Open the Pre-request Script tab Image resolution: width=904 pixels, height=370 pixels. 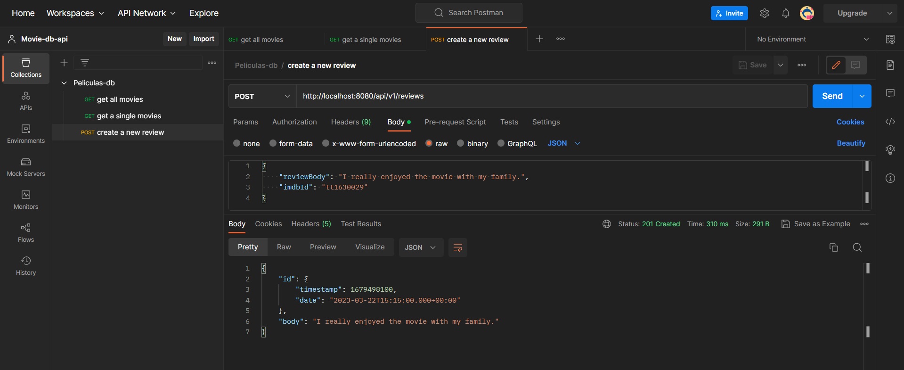click(455, 122)
